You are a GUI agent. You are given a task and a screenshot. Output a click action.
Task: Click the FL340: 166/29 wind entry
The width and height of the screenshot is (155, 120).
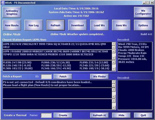click(x=56, y=68)
